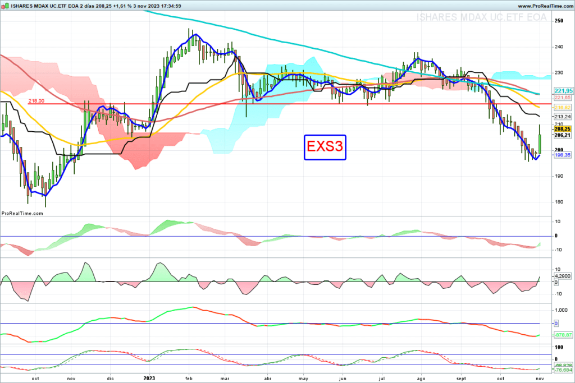Click the sept month label
Screen dimensions: 575x383
[x=461, y=379]
